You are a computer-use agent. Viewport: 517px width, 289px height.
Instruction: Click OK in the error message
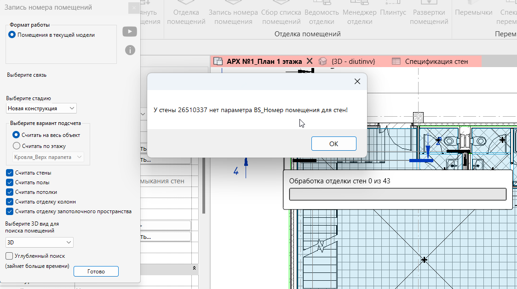click(x=333, y=144)
